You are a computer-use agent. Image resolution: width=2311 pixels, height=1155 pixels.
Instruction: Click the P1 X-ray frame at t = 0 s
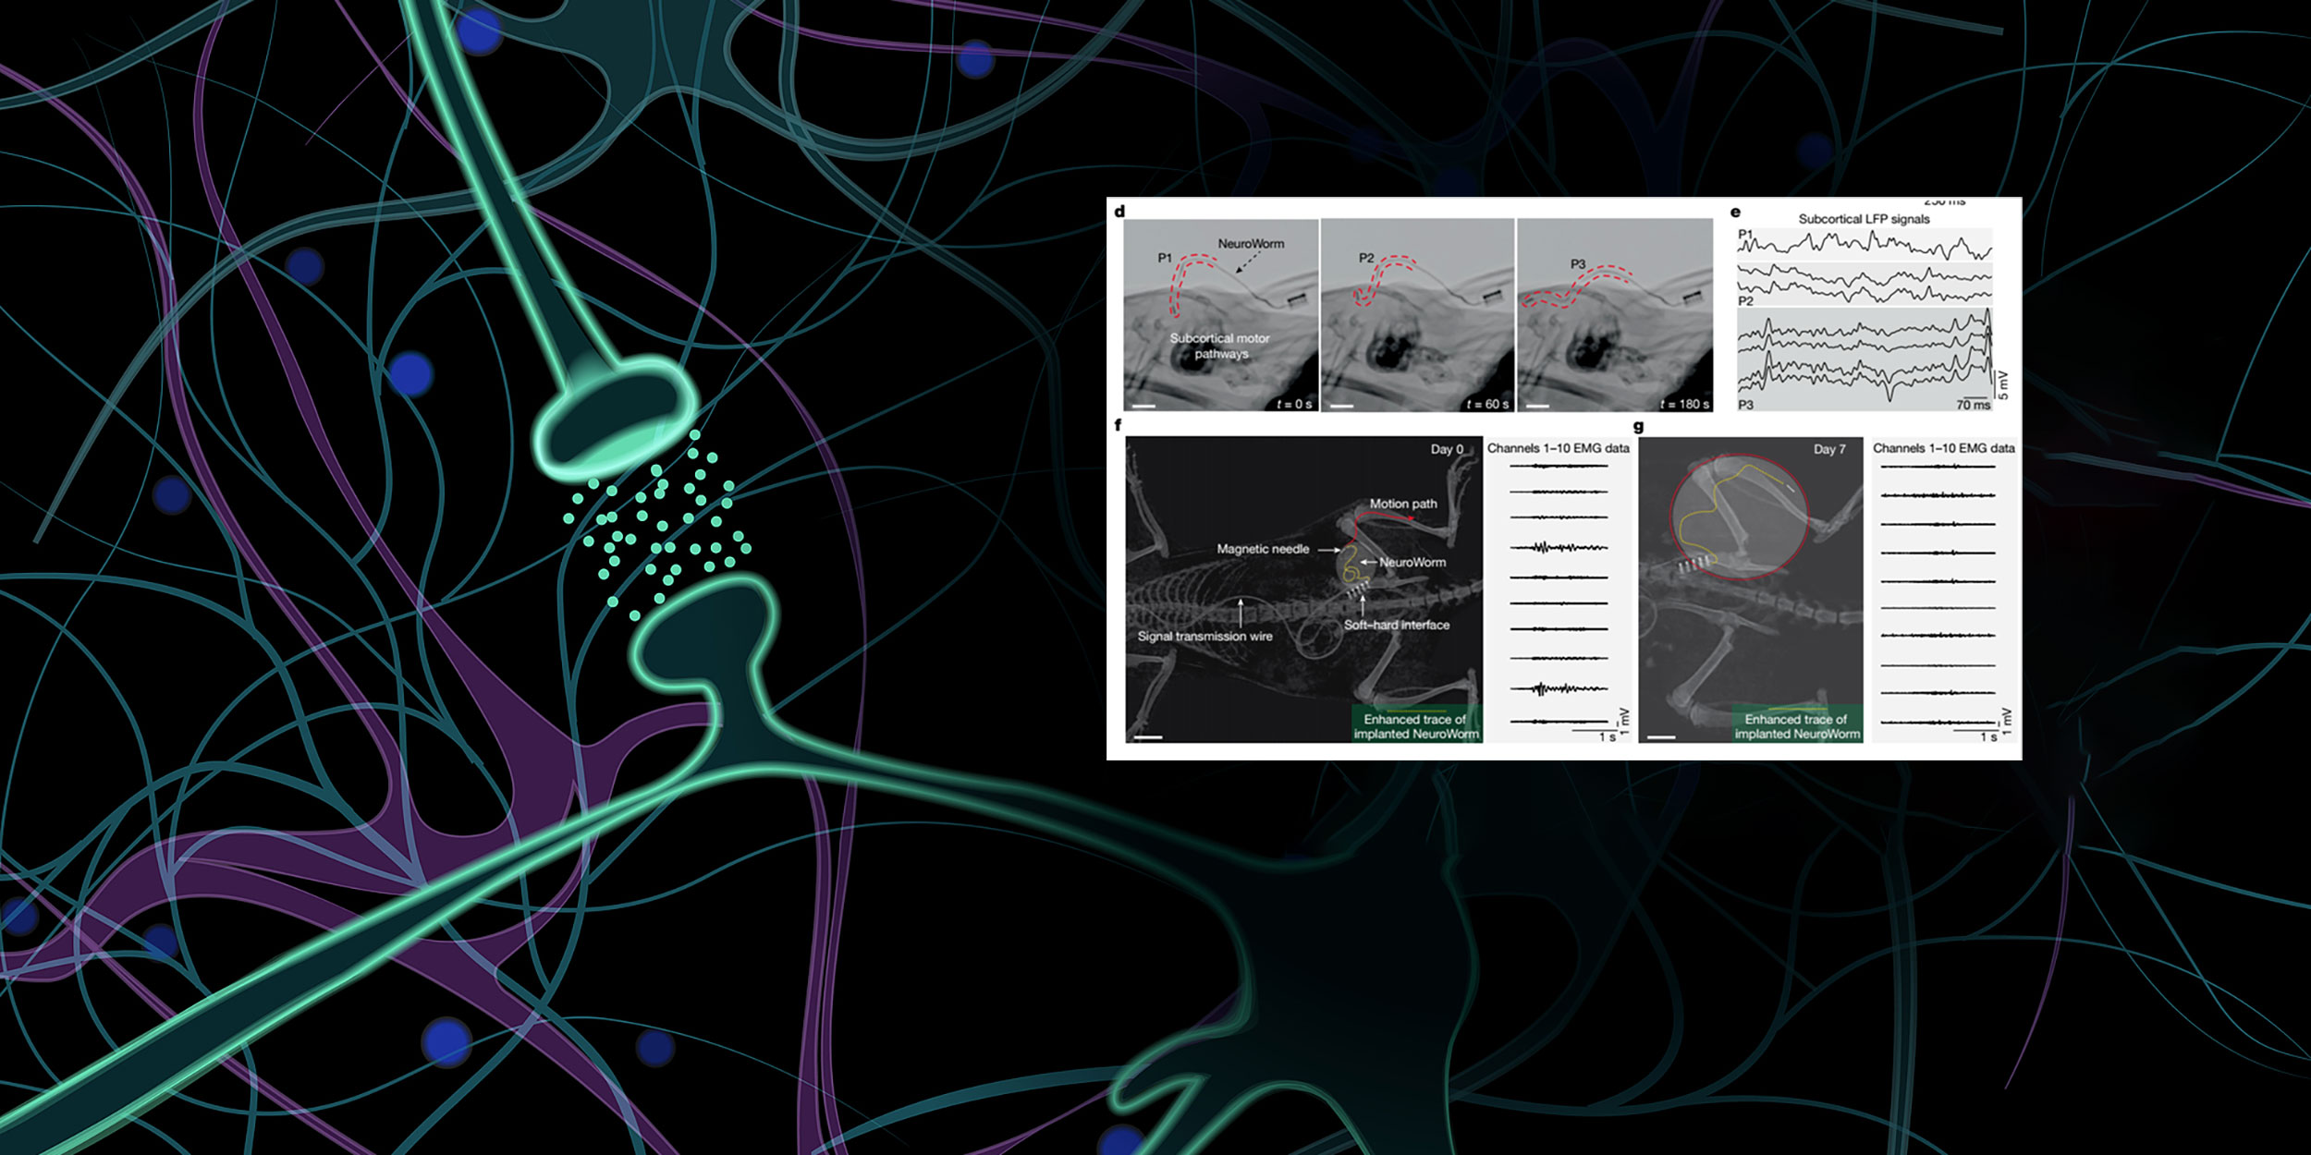point(1220,314)
